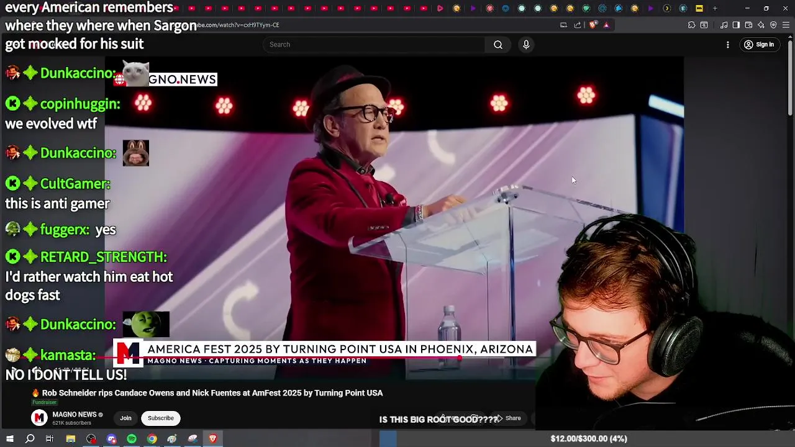
Task: Toggle the browser sidebar panel icon
Action: click(x=736, y=25)
